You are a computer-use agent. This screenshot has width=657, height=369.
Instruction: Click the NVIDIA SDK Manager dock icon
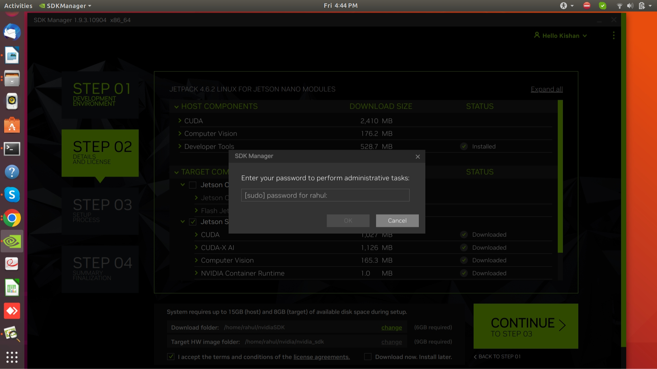pyautogui.click(x=12, y=242)
